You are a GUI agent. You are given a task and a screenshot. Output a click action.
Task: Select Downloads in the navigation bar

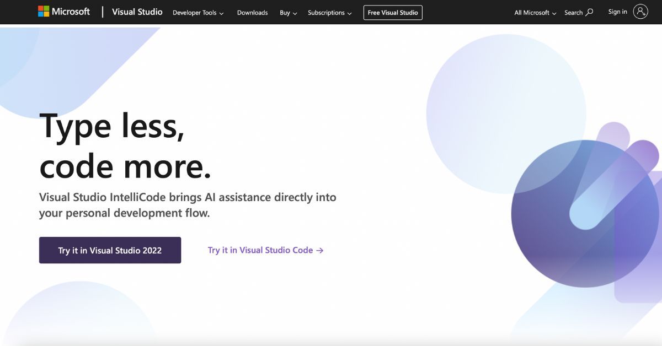pyautogui.click(x=252, y=12)
